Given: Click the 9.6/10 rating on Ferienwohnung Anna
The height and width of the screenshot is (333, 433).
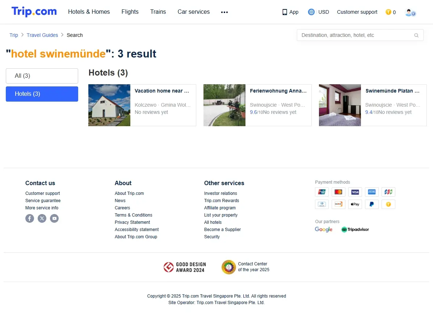Looking at the screenshot, I should coord(256,112).
